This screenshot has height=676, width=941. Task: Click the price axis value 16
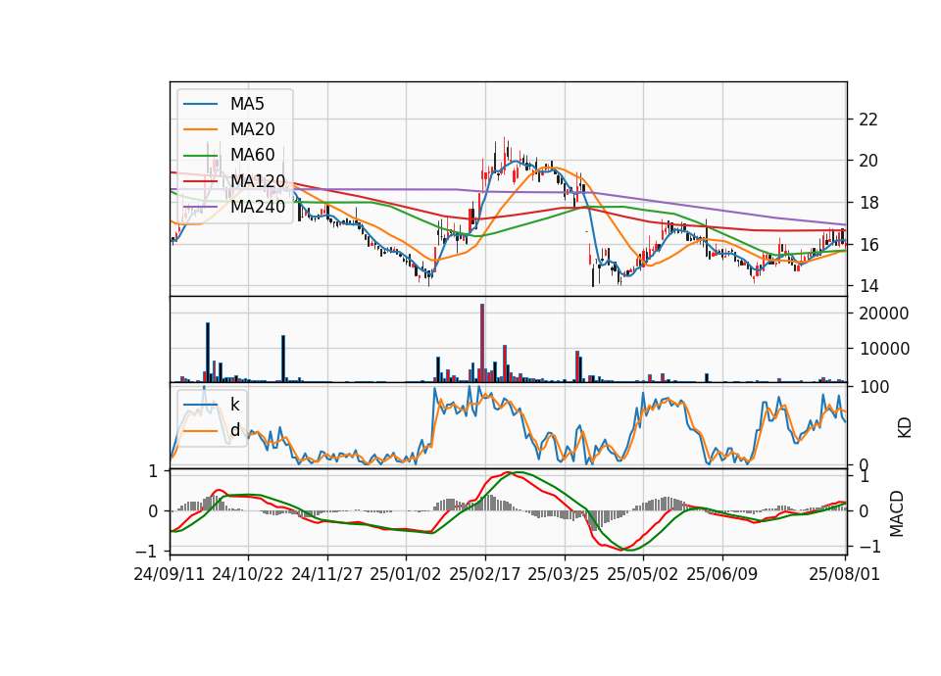868,245
